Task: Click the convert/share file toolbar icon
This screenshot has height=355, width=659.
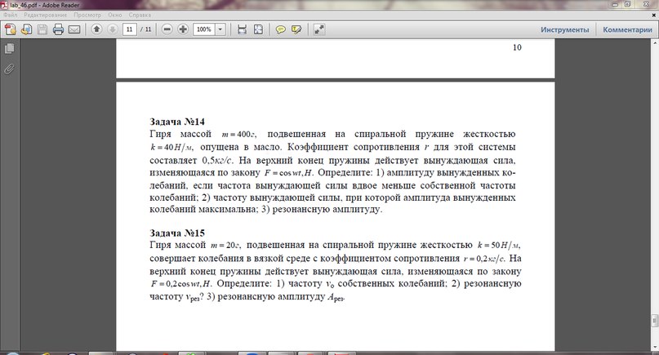Action: 26,29
